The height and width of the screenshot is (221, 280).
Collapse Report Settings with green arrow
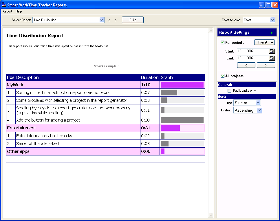pyautogui.click(x=272, y=32)
